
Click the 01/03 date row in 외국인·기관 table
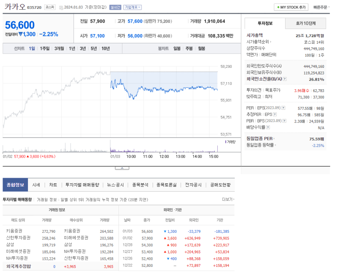coord(177,231)
